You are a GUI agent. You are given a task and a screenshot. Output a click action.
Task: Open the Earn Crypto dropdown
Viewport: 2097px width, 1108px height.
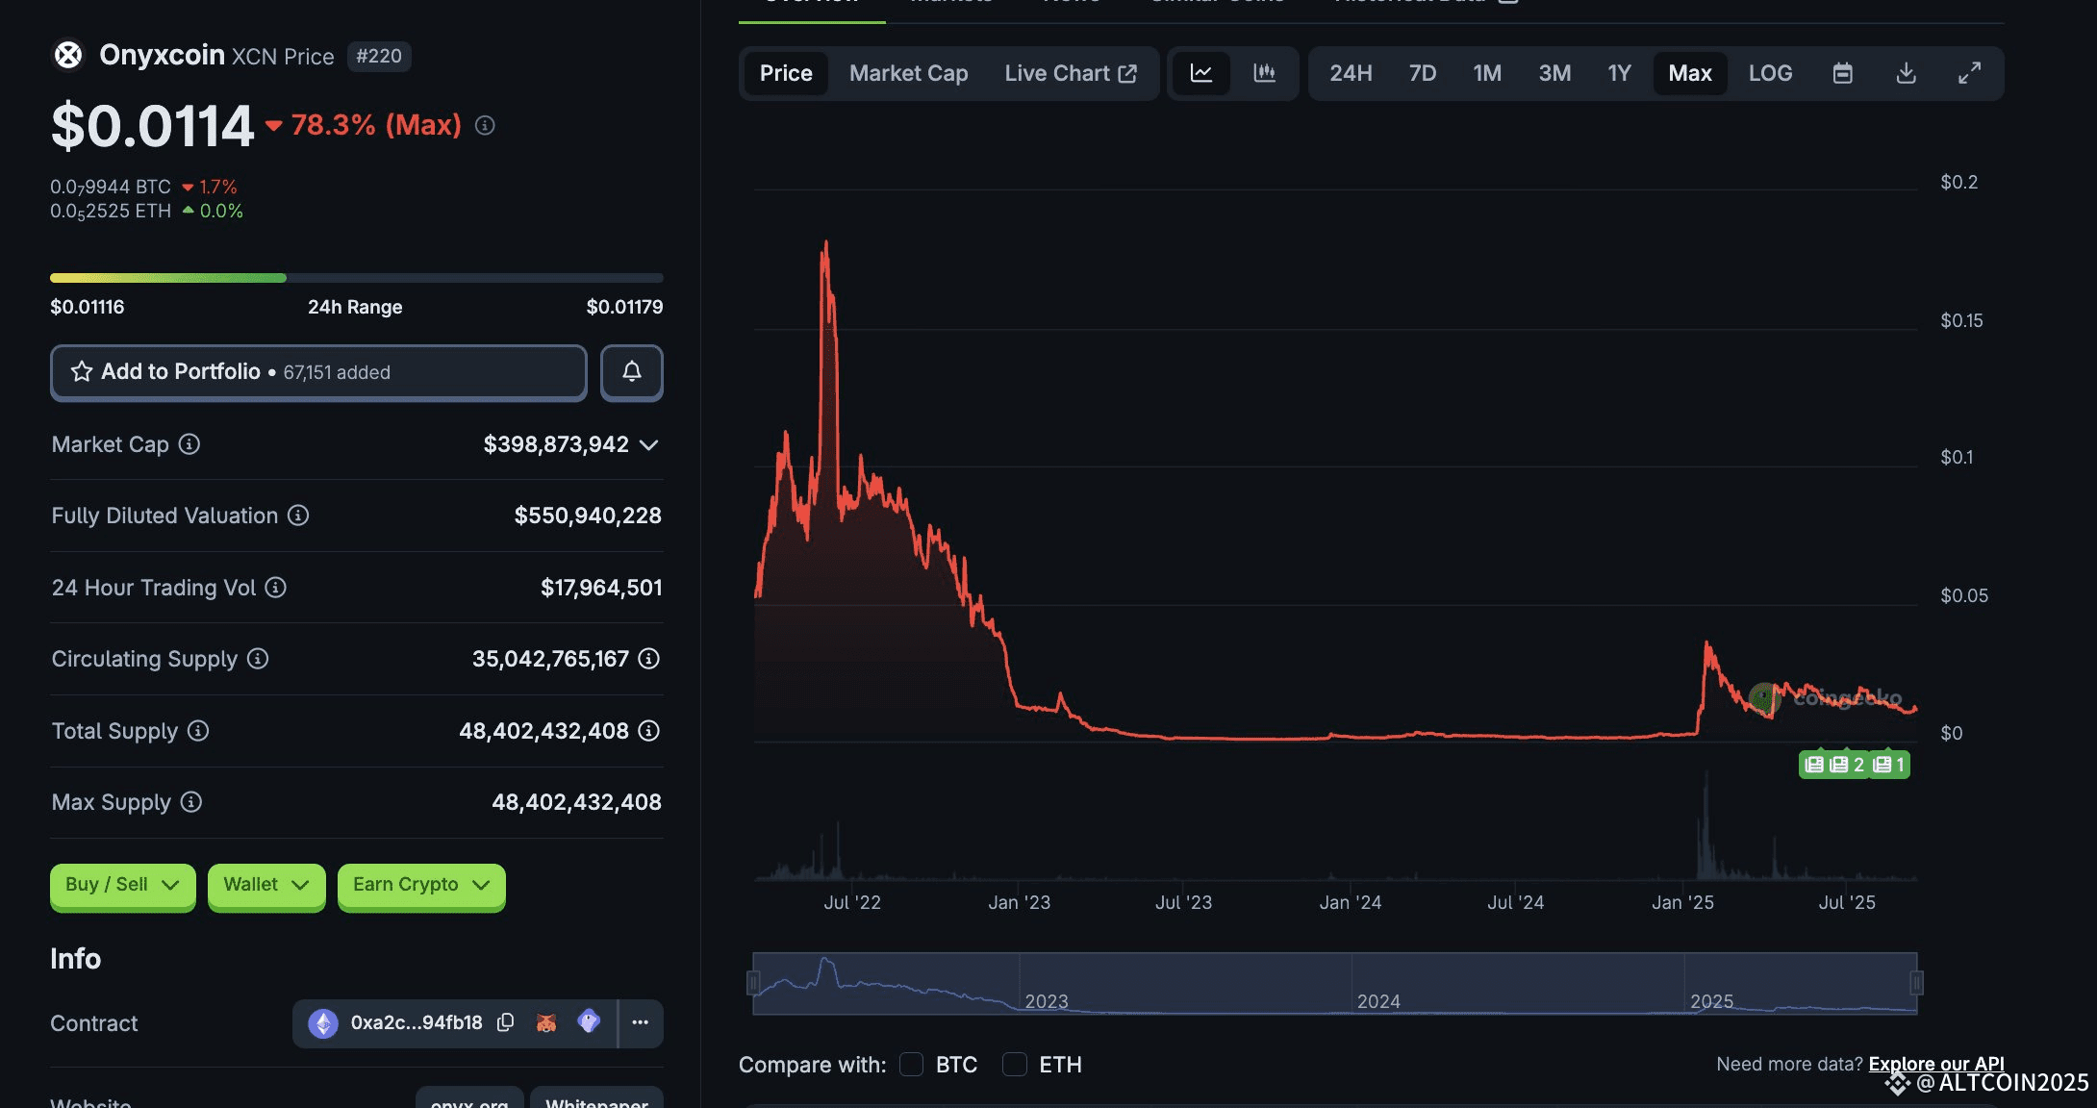pos(420,885)
